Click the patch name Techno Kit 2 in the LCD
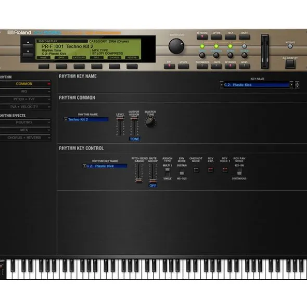This screenshot has height=308, width=307. 80,46
